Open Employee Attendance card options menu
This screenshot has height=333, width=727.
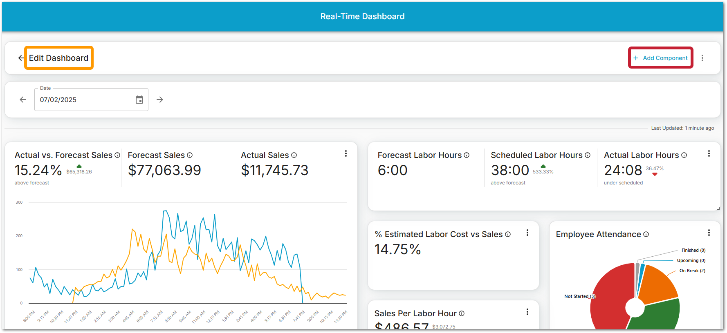coord(709,233)
